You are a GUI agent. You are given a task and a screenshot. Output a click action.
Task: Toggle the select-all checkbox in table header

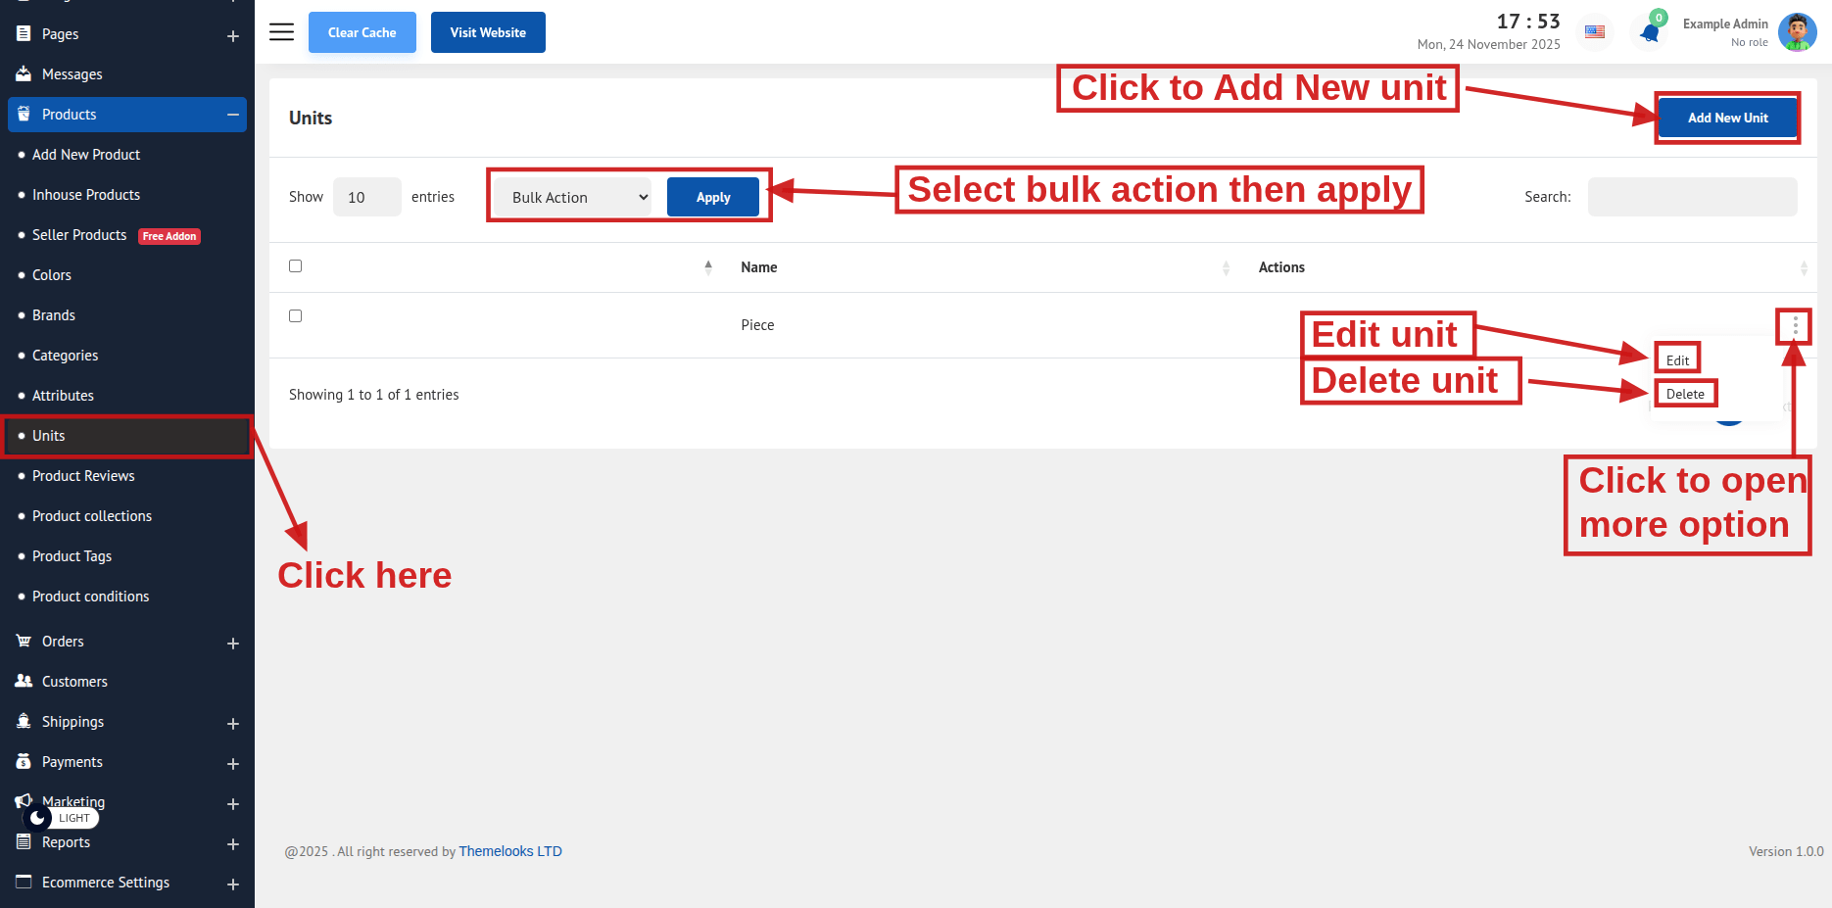pos(295,266)
